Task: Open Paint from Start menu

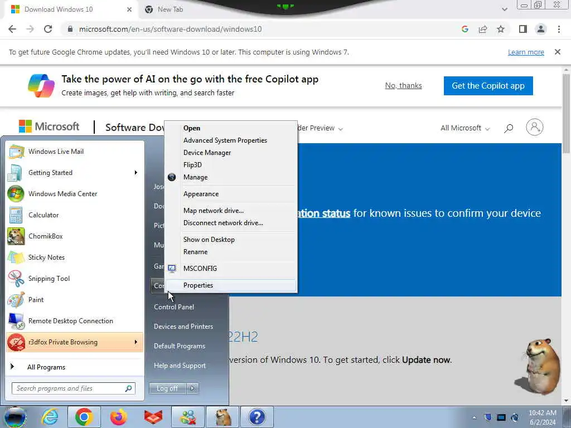Action: [75, 299]
